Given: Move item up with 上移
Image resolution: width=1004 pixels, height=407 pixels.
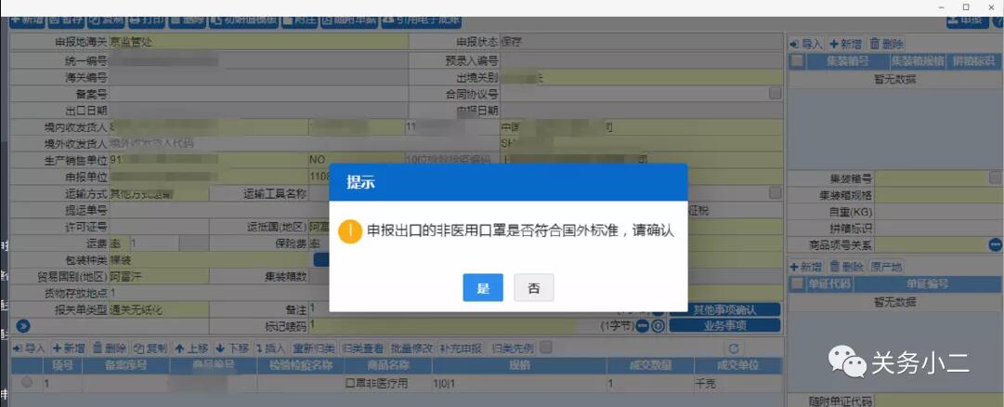Looking at the screenshot, I should (x=191, y=348).
